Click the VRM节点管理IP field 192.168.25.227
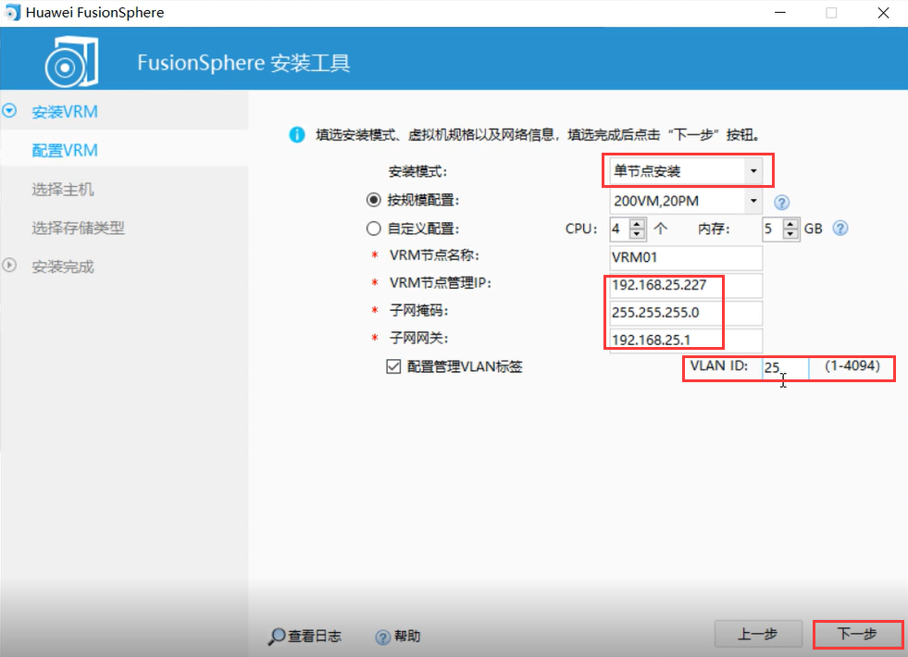The width and height of the screenshot is (908, 657). (686, 285)
